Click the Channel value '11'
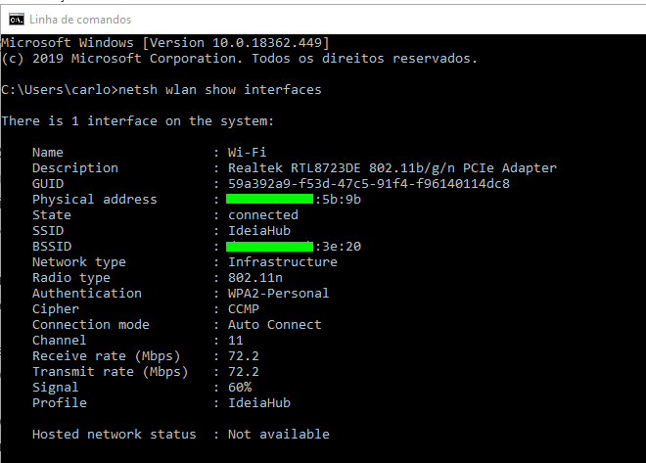 click(x=236, y=341)
